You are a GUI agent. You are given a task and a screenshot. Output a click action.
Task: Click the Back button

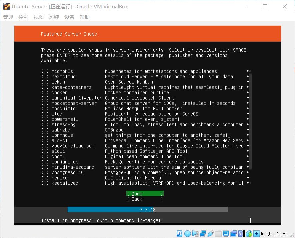[x=145, y=199]
